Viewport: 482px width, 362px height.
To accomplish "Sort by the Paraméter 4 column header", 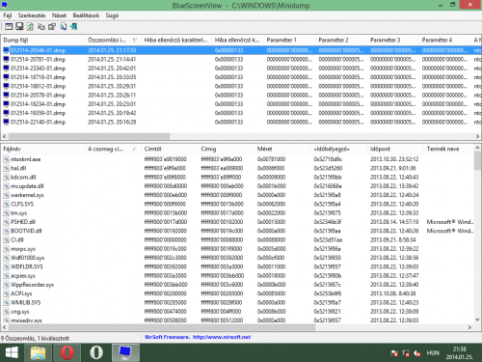I will click(x=444, y=40).
